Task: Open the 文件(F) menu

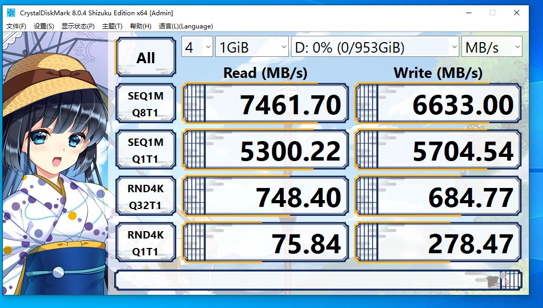Action: click(x=16, y=26)
